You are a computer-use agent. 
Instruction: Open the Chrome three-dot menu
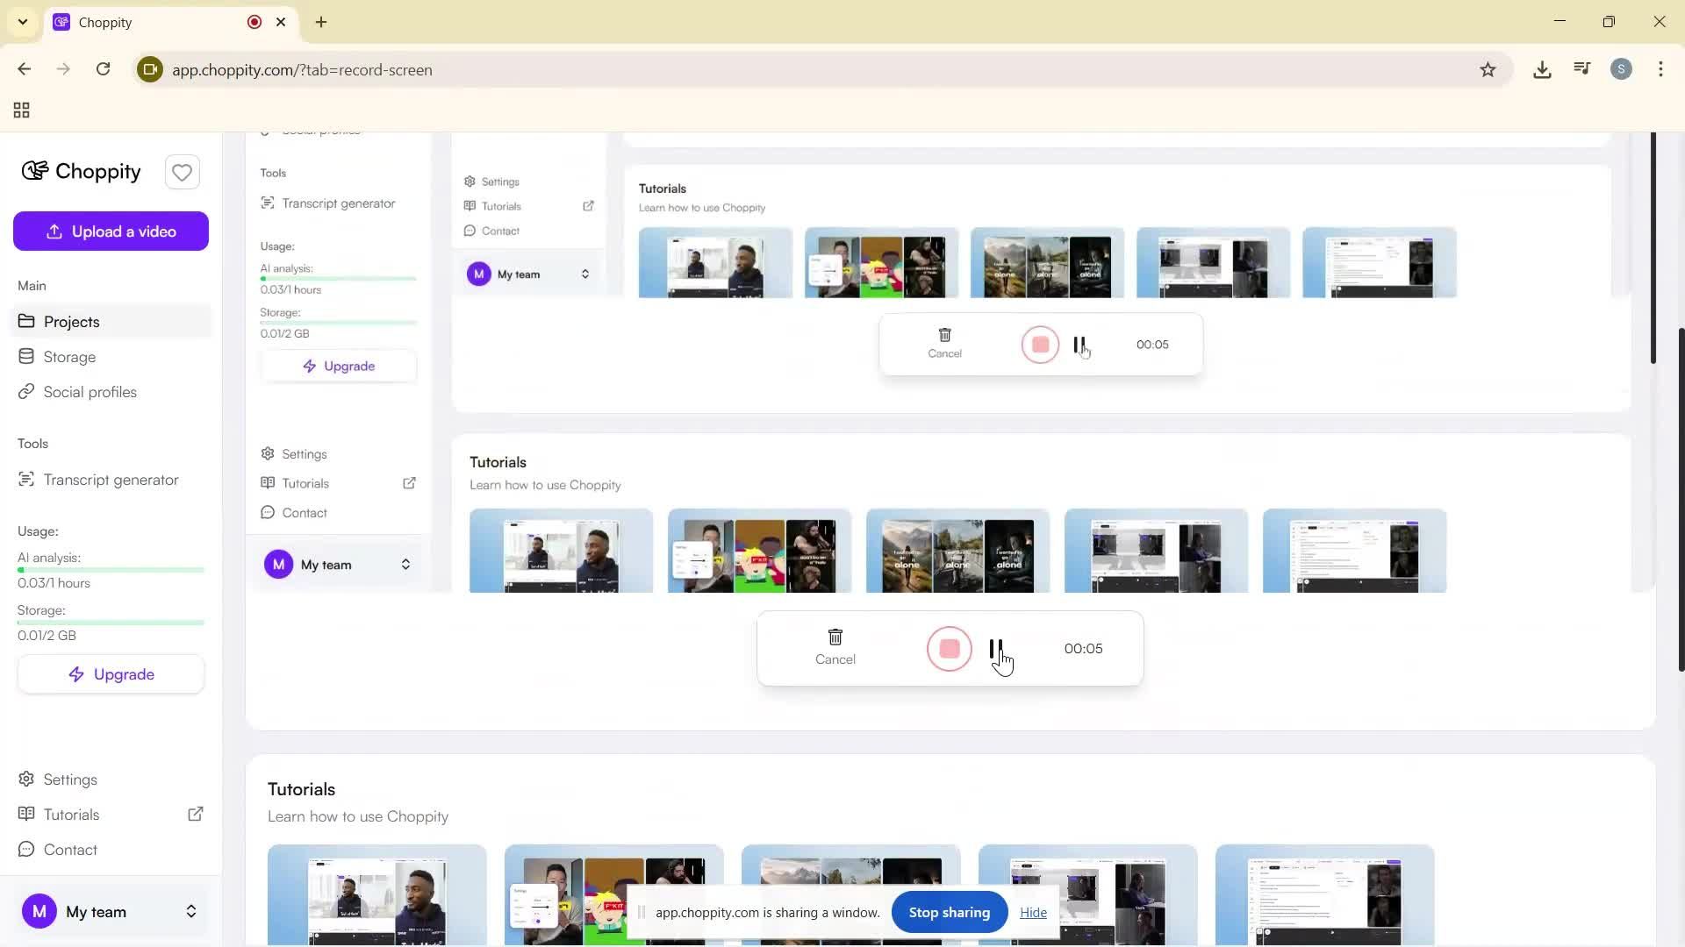1660,69
